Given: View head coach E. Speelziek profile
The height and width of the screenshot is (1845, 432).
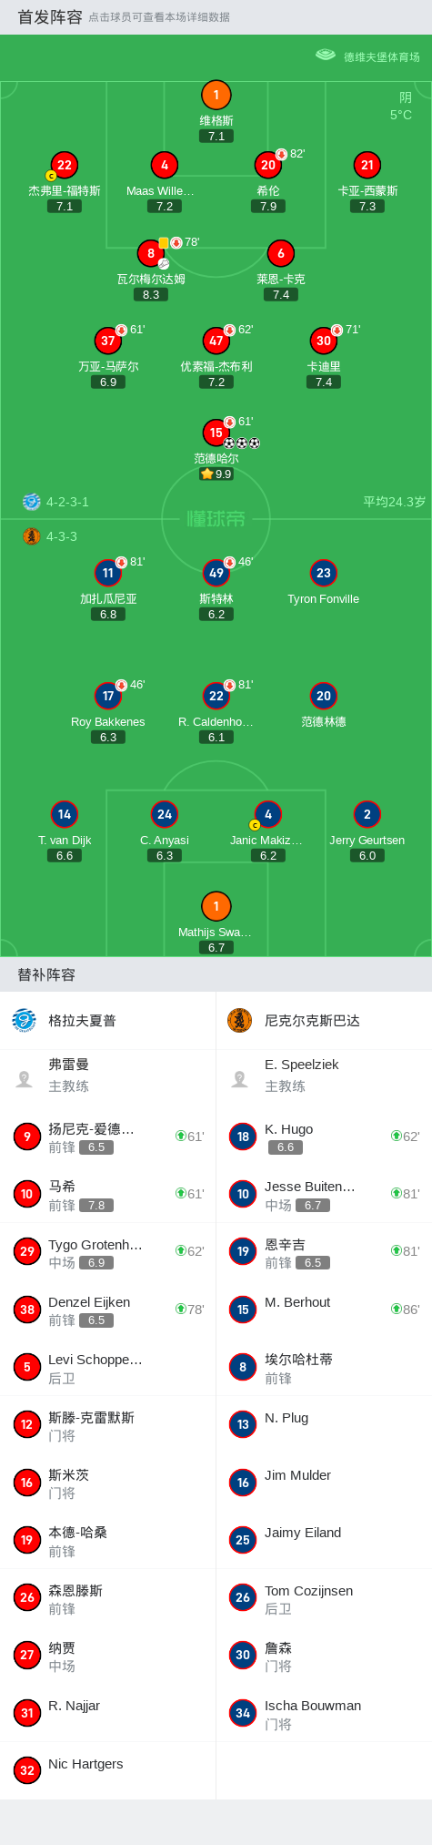Looking at the screenshot, I should pyautogui.click(x=324, y=1075).
